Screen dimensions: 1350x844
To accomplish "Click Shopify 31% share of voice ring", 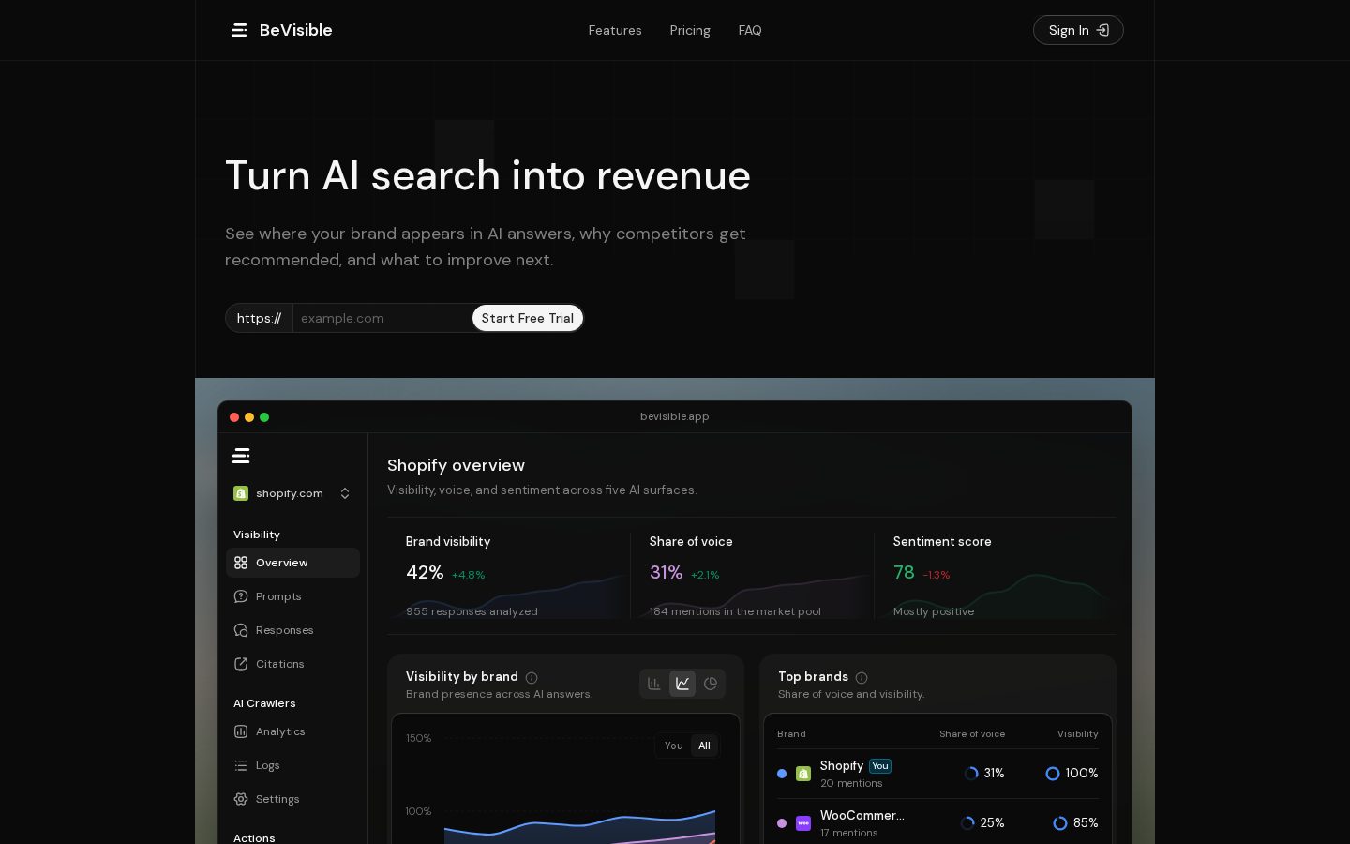I will pos(971,774).
